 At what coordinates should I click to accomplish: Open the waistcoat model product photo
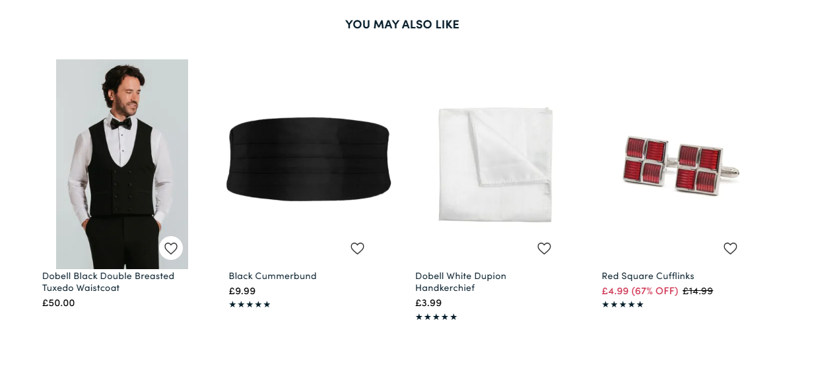click(x=122, y=158)
